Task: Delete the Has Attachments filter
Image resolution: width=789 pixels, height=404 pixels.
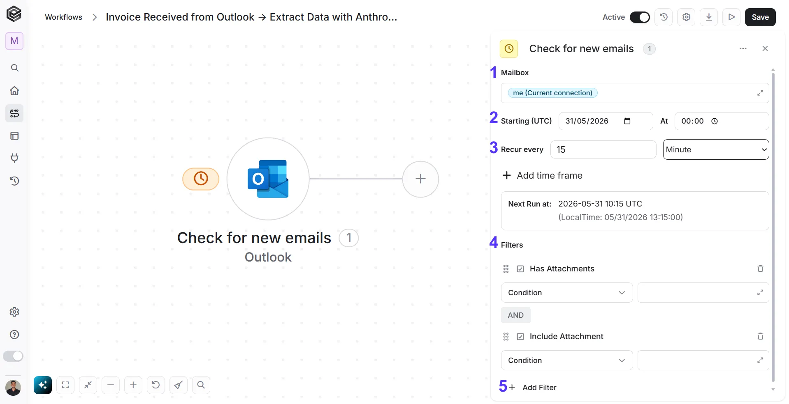Action: [760, 269]
